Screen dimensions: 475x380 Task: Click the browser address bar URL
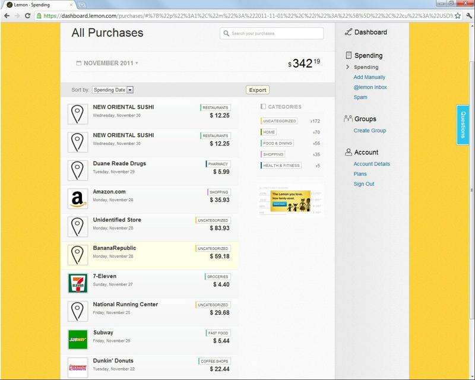(248, 16)
